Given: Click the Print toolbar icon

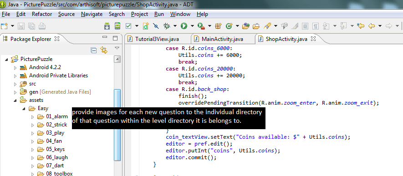Looking at the screenshot, I should pyautogui.click(x=42, y=26).
